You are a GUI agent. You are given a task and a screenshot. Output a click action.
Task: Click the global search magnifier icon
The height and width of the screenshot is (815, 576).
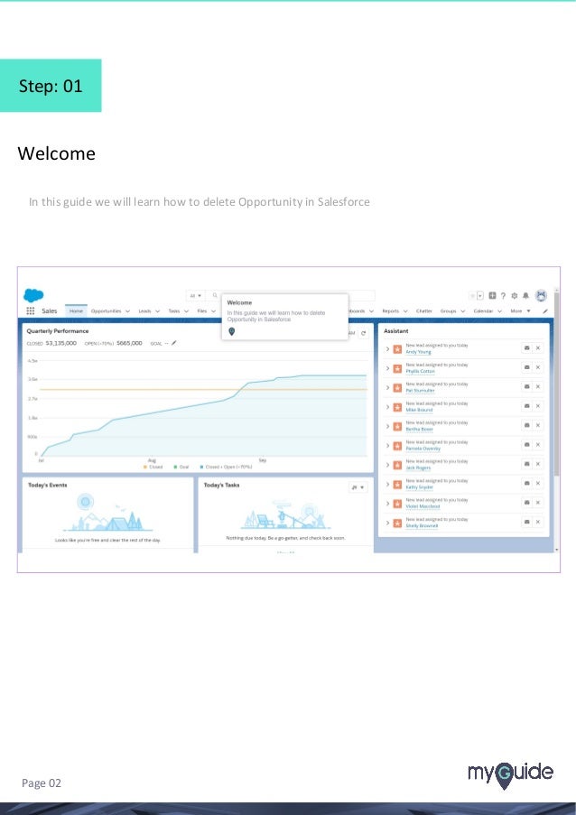(x=215, y=295)
